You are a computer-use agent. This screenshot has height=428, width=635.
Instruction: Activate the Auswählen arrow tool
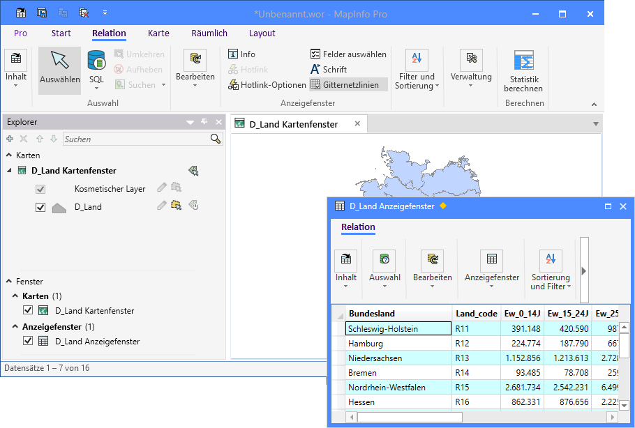(x=59, y=70)
